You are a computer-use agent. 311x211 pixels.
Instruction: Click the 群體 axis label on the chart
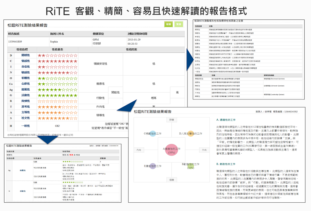pyautogui.click(x=172, y=120)
